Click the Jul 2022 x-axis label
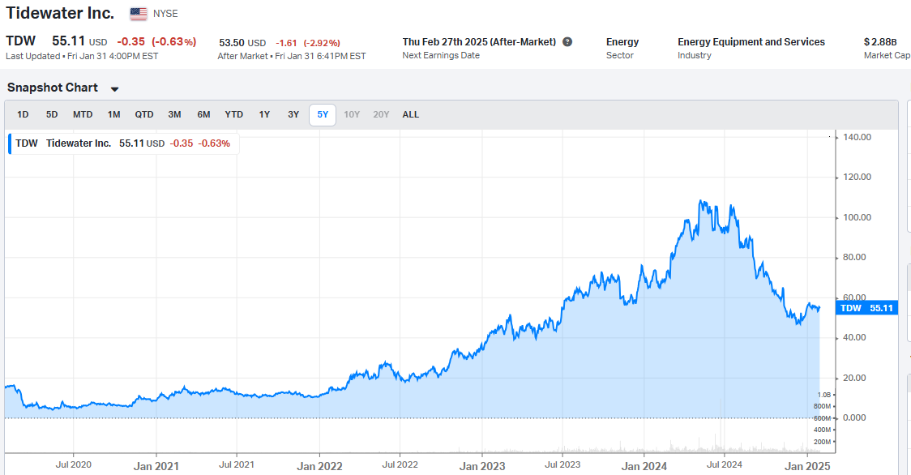The height and width of the screenshot is (475, 911). [400, 464]
